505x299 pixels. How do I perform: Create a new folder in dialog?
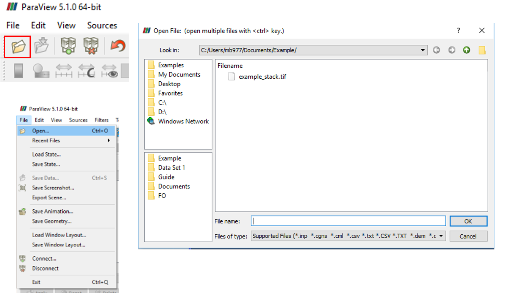pos(482,50)
